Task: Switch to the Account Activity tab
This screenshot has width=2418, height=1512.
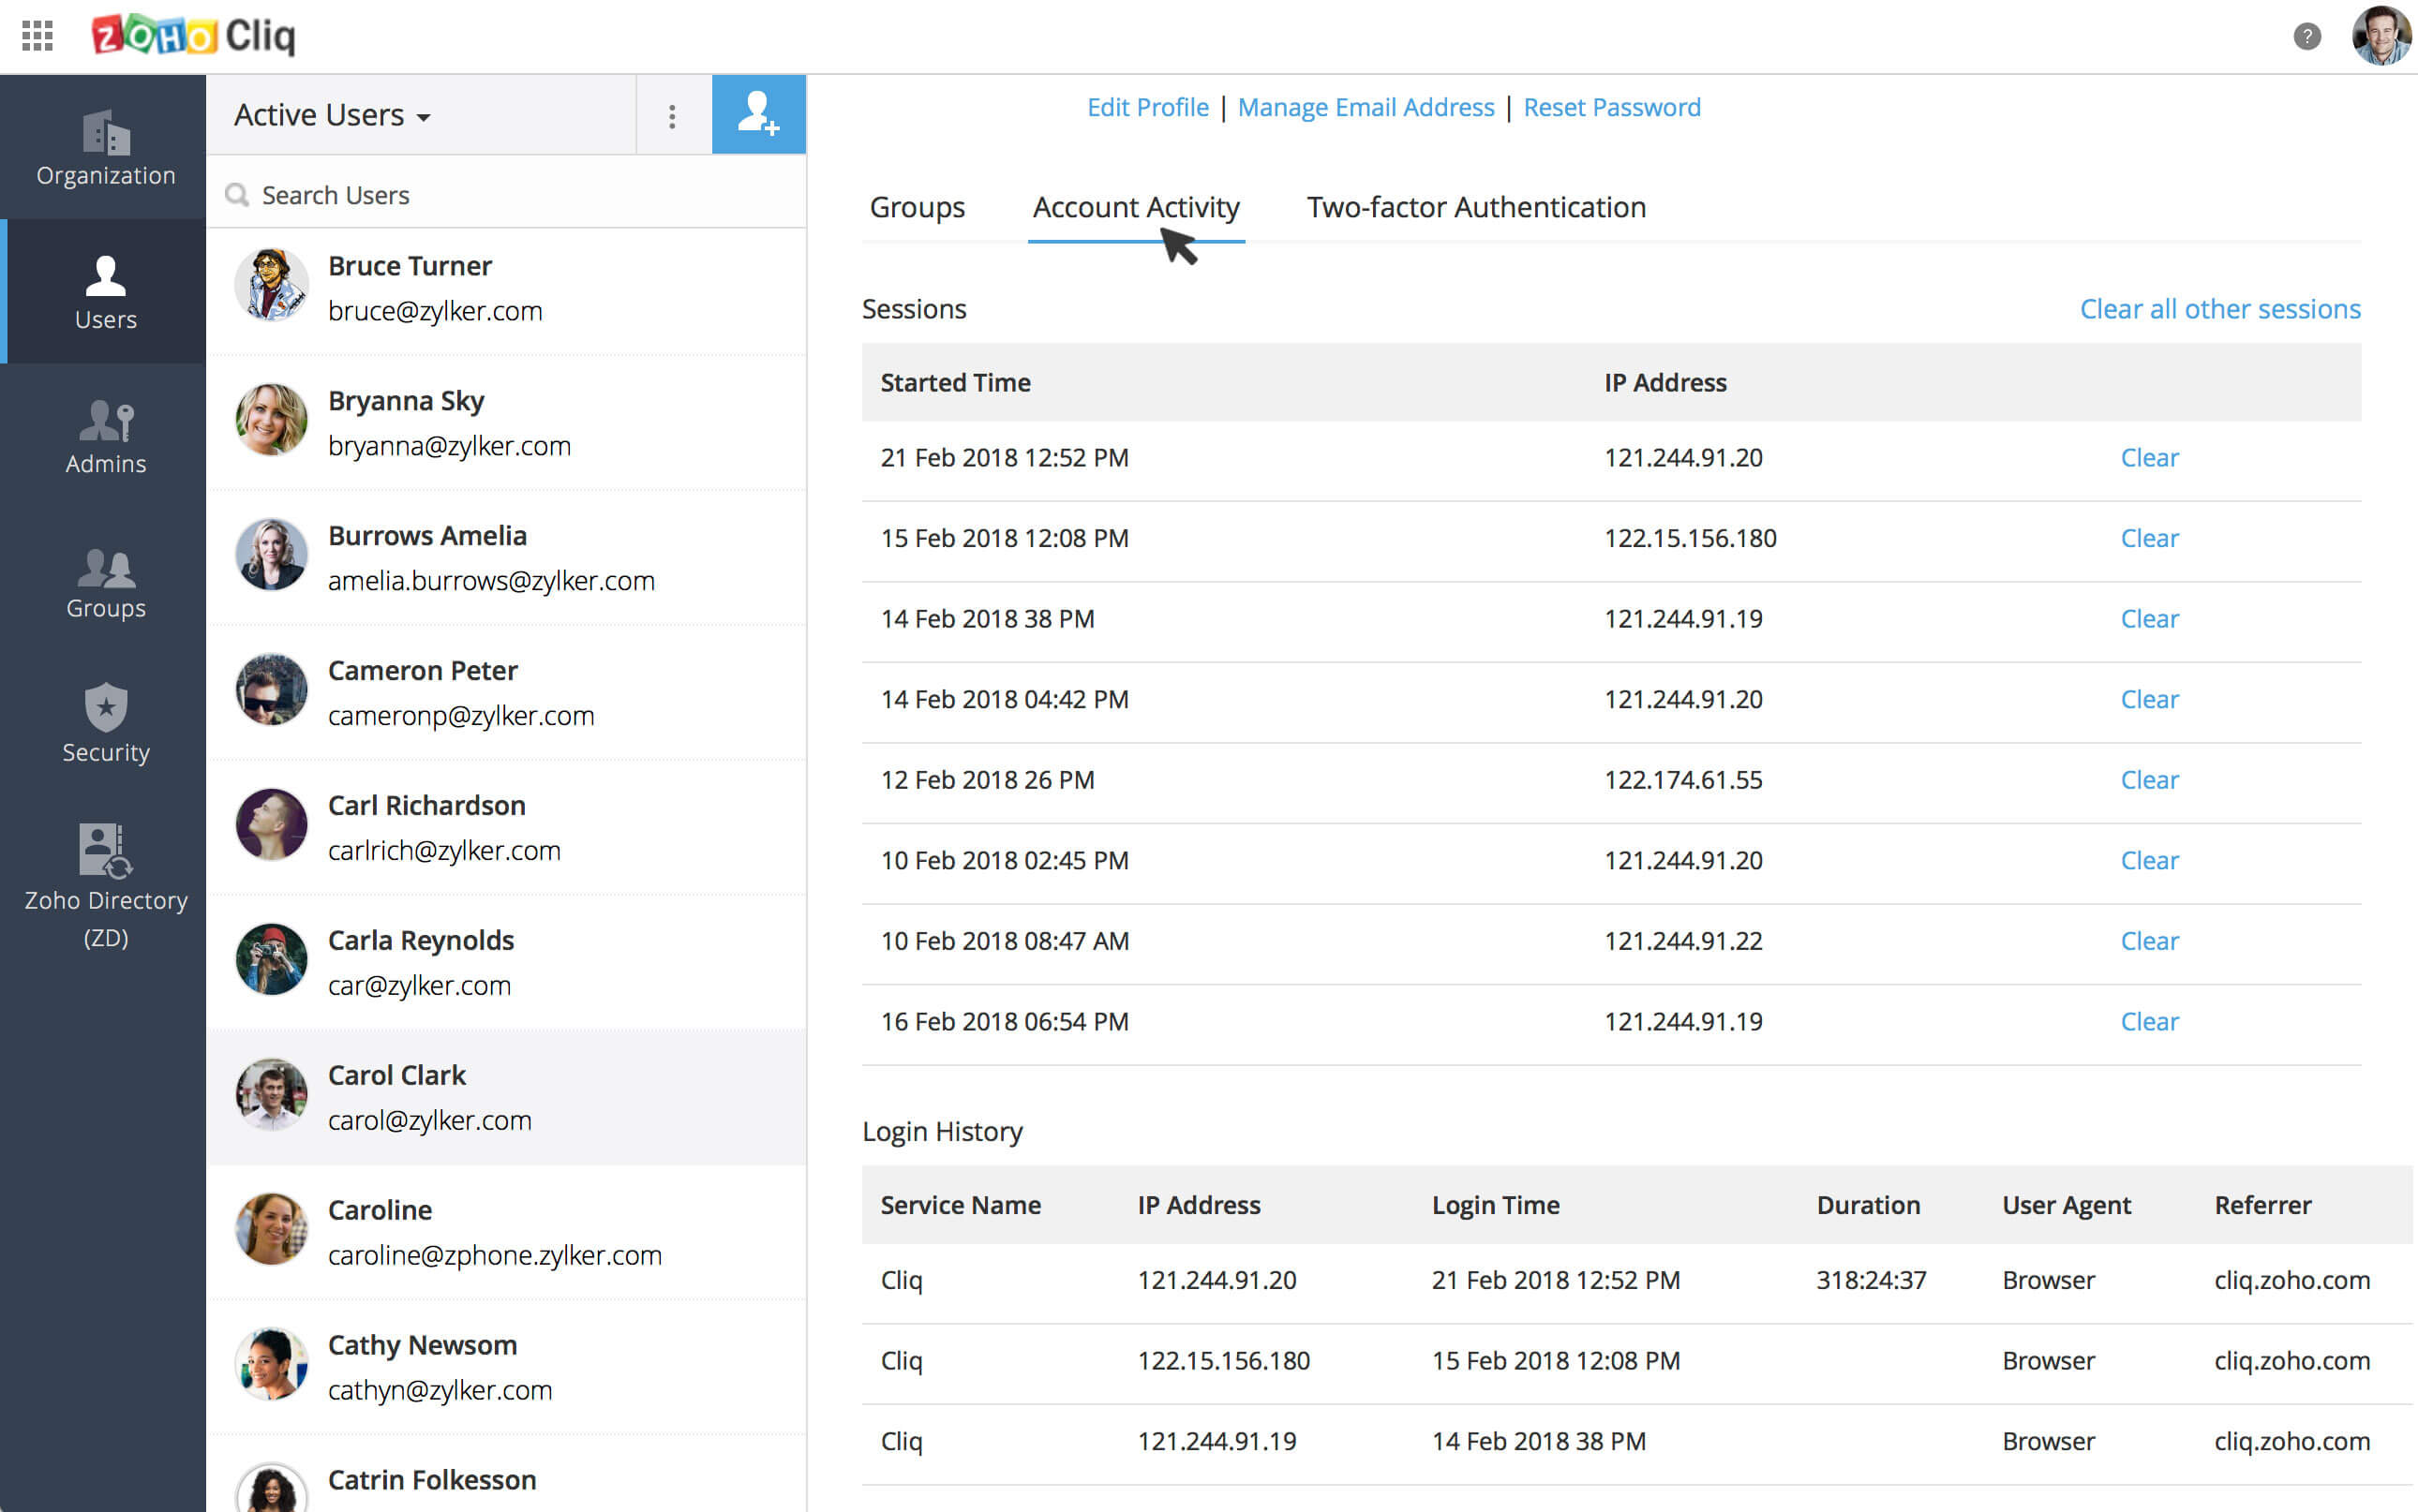Action: coord(1136,207)
